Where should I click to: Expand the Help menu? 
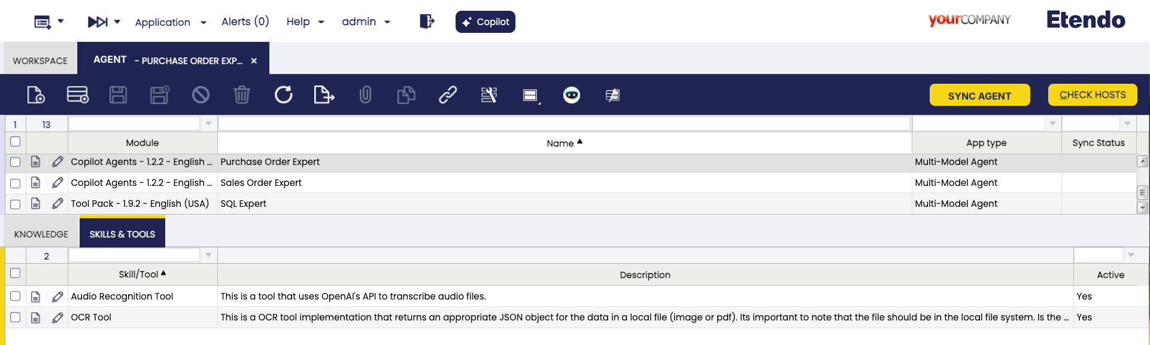click(305, 22)
